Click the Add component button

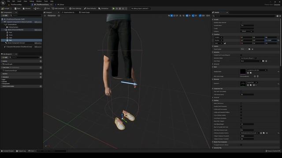(x=5, y=16)
